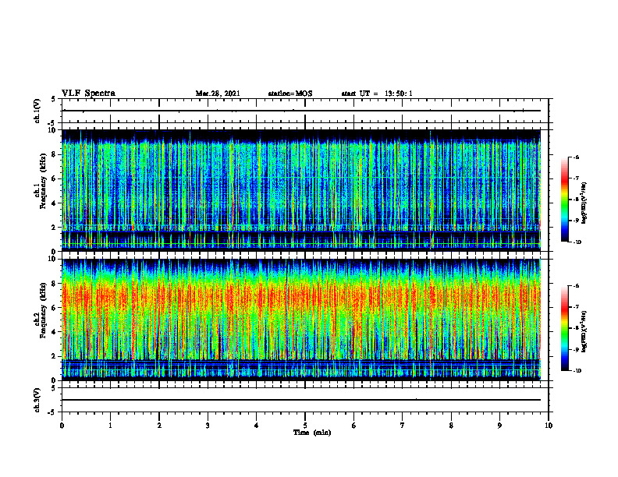Screen dimensions: 618x477
Task: Click the "-6" tick on ch.1 colorbar
Action: point(576,157)
